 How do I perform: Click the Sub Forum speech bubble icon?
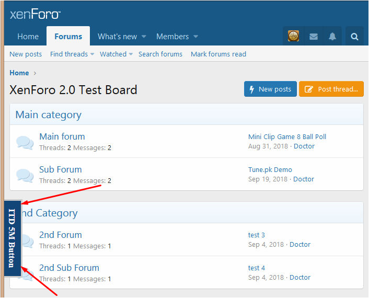(25, 175)
